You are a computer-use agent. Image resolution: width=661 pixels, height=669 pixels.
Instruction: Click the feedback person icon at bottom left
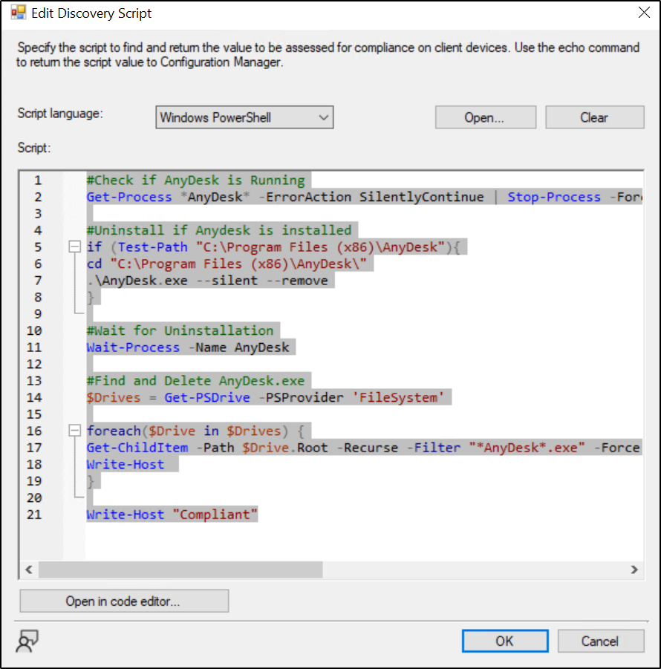[x=27, y=641]
